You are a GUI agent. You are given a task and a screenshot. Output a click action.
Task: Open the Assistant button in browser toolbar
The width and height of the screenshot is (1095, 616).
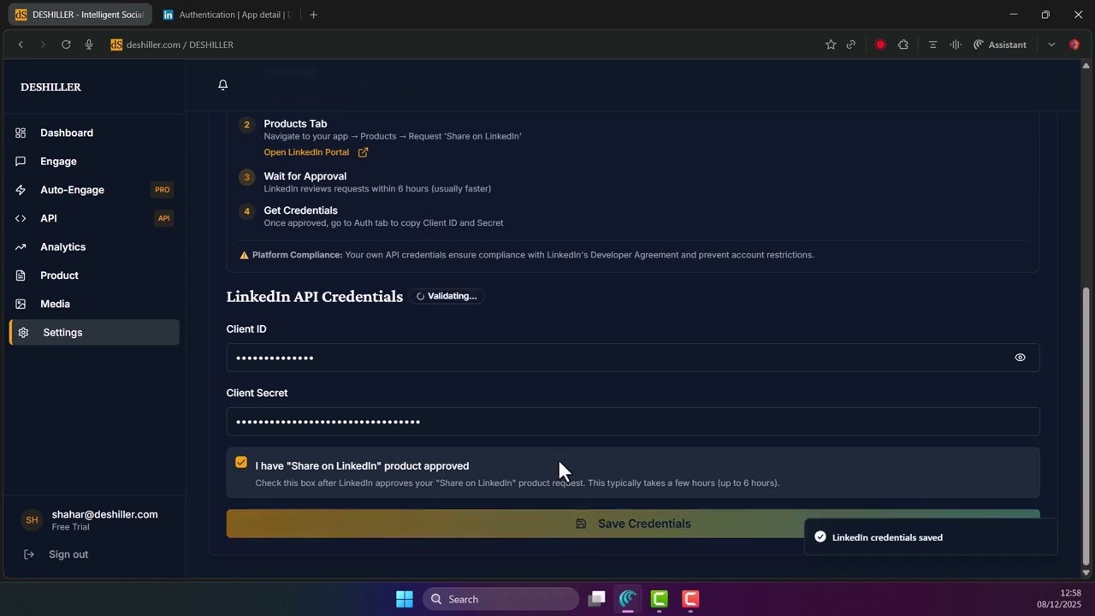pyautogui.click(x=1000, y=44)
